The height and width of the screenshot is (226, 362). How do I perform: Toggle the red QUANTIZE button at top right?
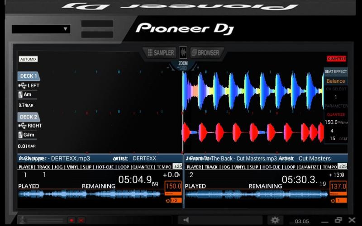336,59
